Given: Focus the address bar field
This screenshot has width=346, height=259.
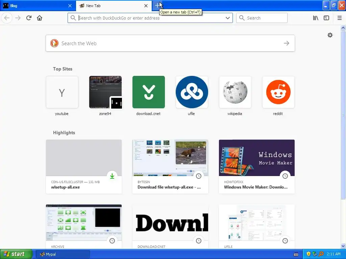Looking at the screenshot, I should click(150, 18).
